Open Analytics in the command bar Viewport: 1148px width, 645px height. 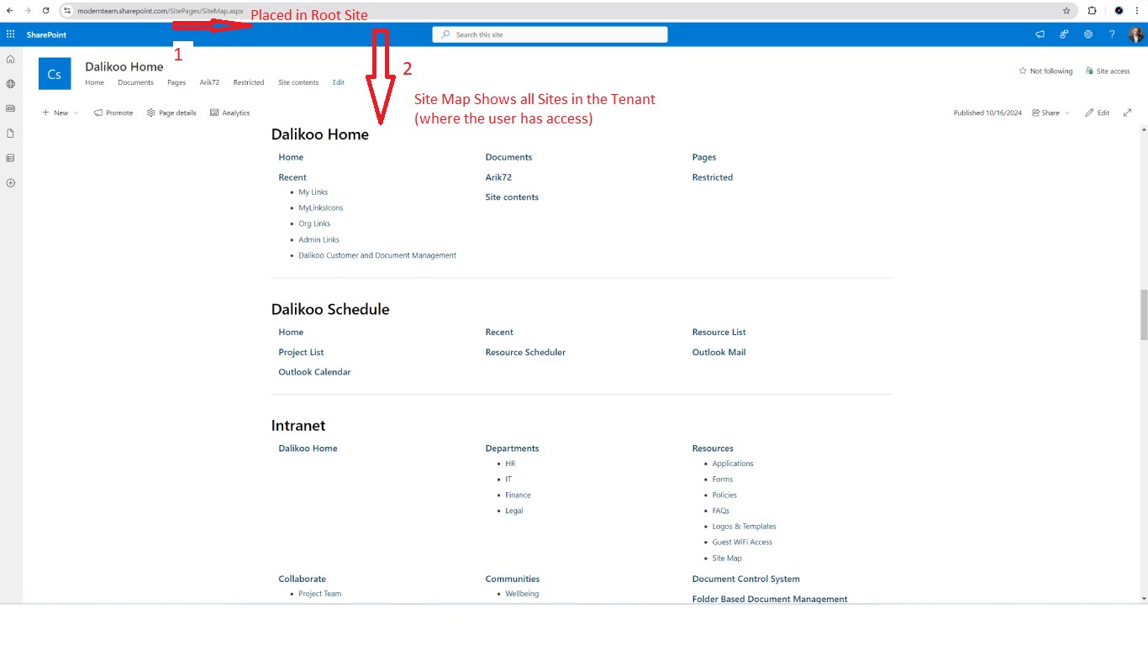tap(229, 113)
